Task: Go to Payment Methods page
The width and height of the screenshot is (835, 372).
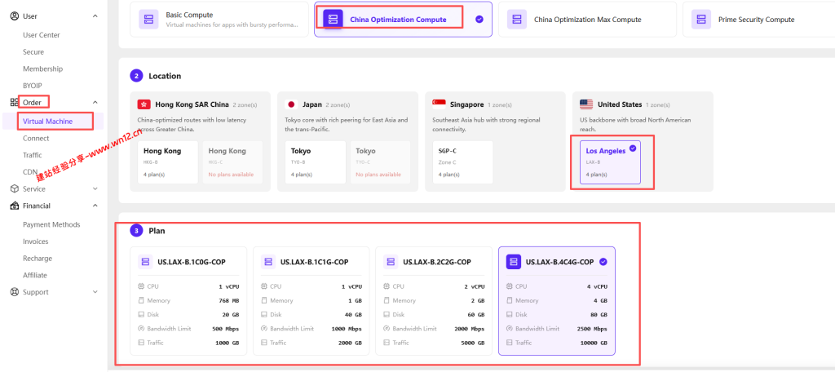Action: point(51,225)
